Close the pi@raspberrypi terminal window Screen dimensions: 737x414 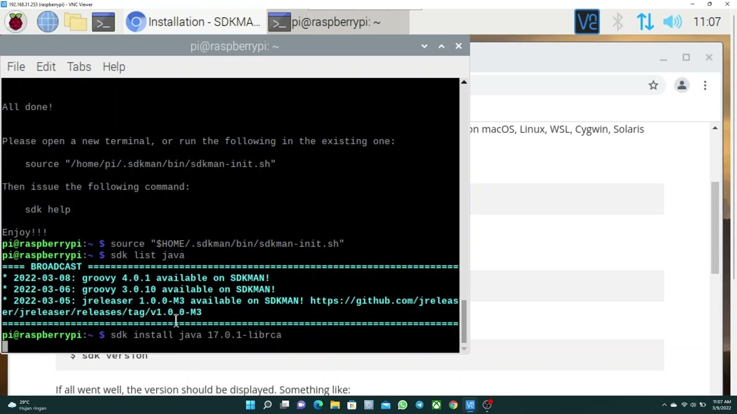pyautogui.click(x=458, y=46)
